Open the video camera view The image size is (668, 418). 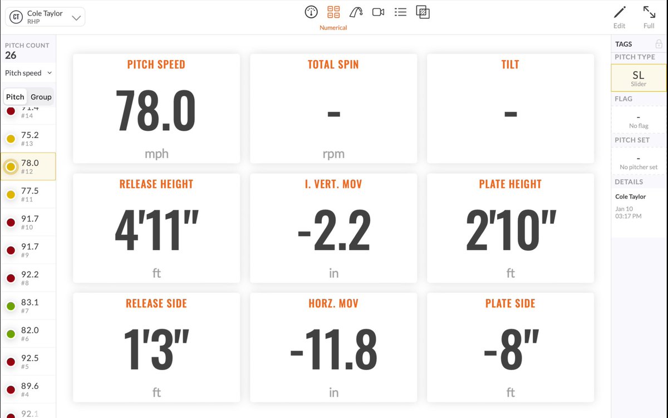point(379,12)
